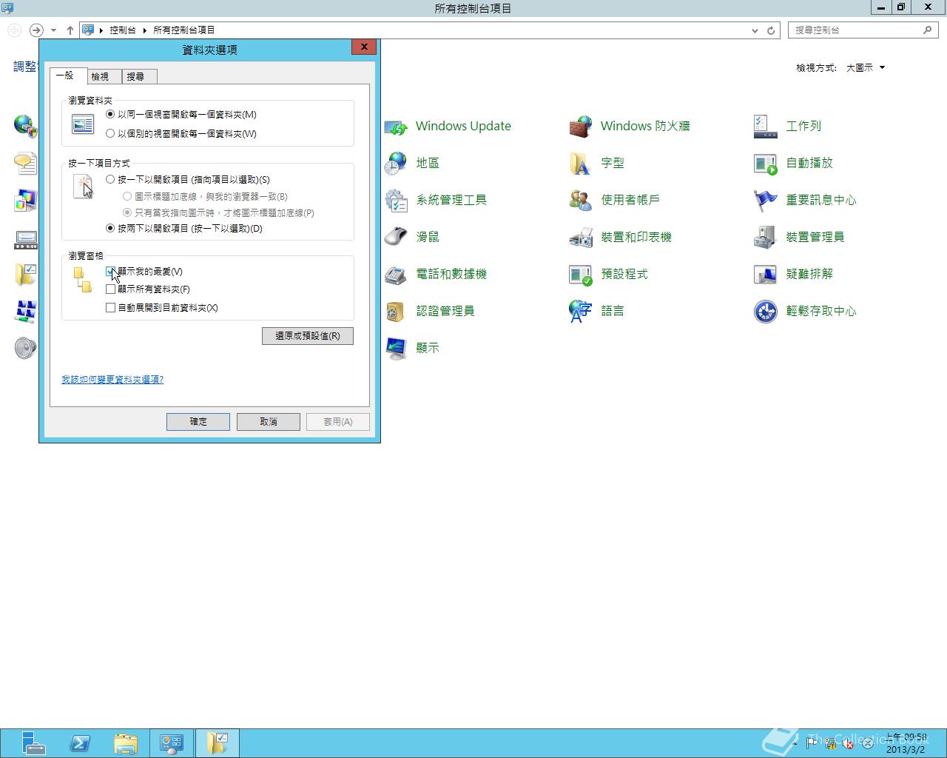
Task: Select 按一下以開啟項目(S) radio button
Action: [x=110, y=180]
